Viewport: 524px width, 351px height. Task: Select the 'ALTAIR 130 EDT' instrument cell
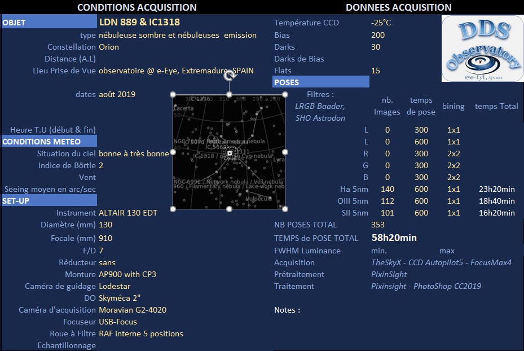[x=128, y=213]
